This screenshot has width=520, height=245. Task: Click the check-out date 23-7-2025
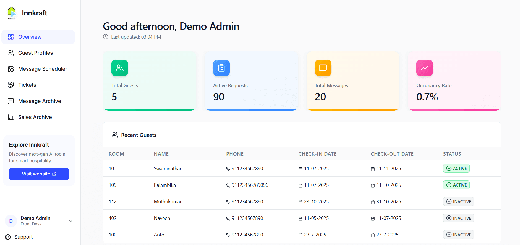click(387, 235)
